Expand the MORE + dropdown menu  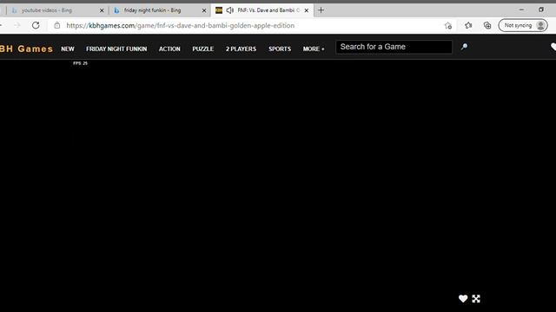314,49
